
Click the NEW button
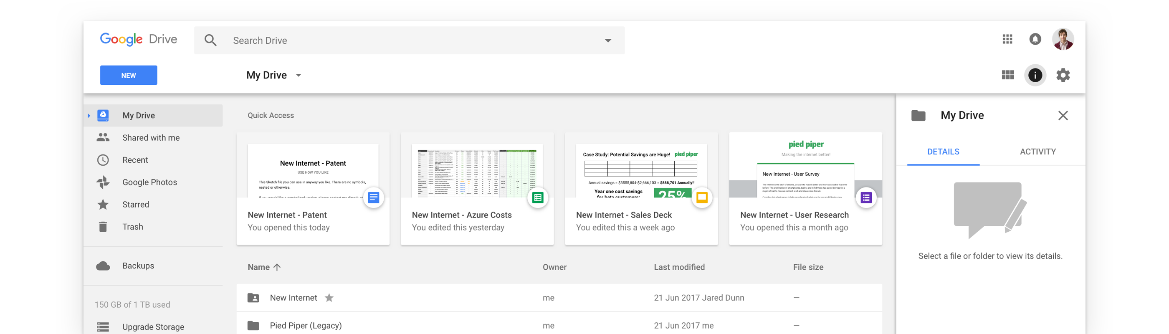click(129, 75)
